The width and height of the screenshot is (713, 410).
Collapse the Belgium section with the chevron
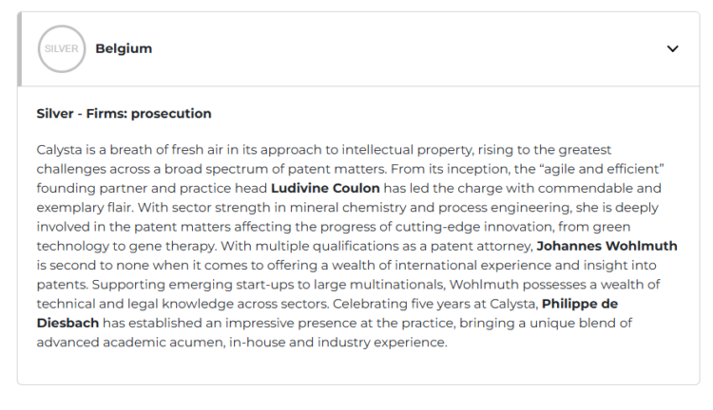point(673,49)
